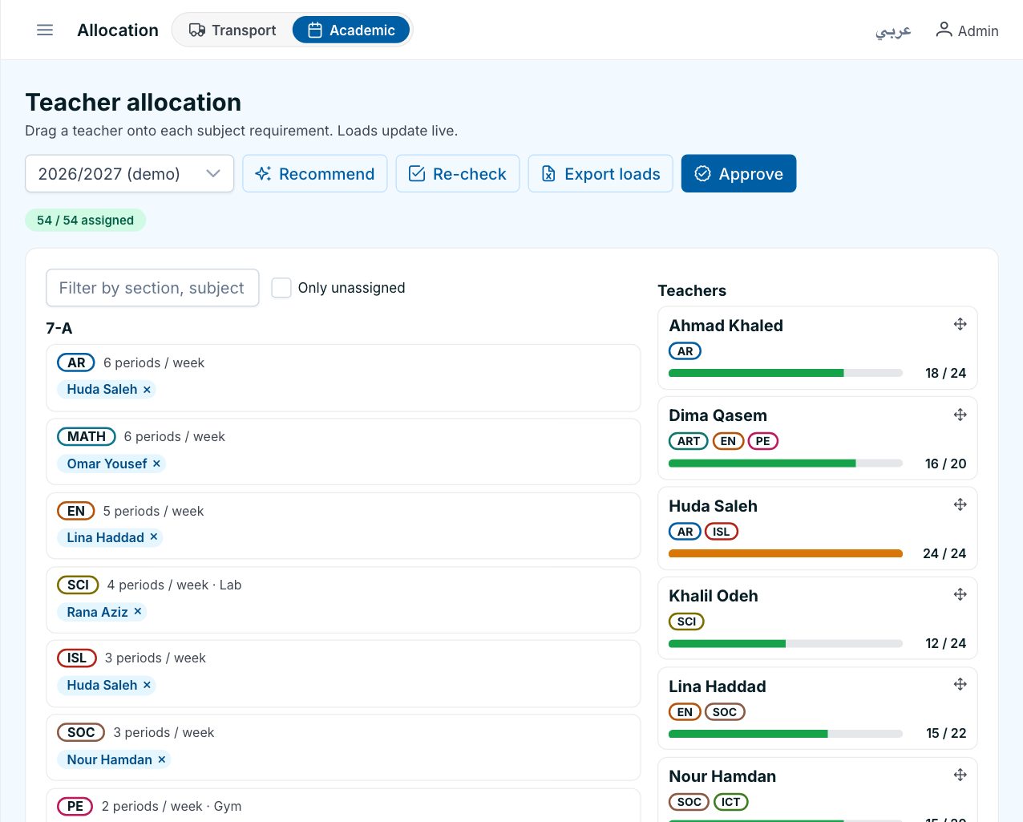Remove Lina Haddad from EN requirement
The image size is (1023, 822).
point(154,537)
